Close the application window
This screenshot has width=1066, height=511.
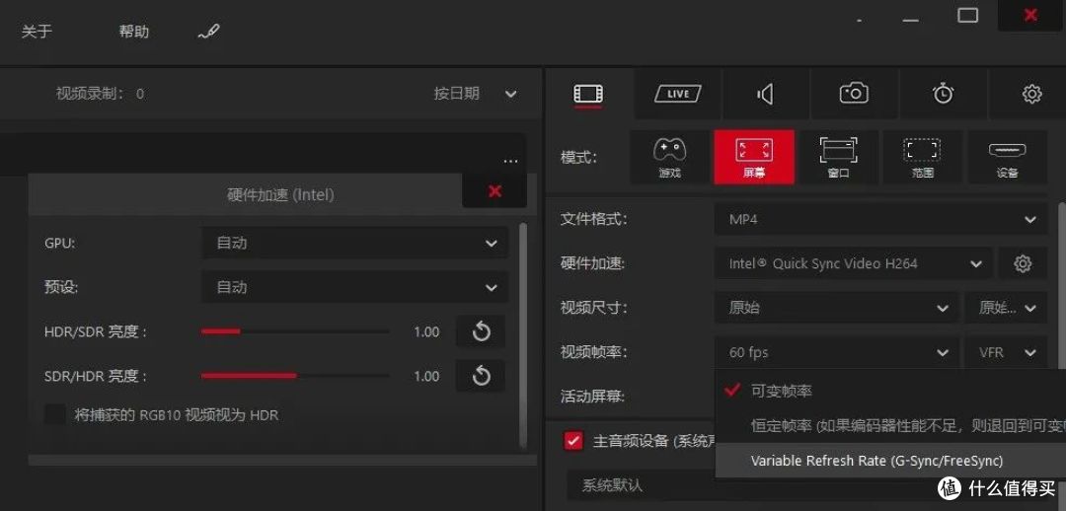1030,15
